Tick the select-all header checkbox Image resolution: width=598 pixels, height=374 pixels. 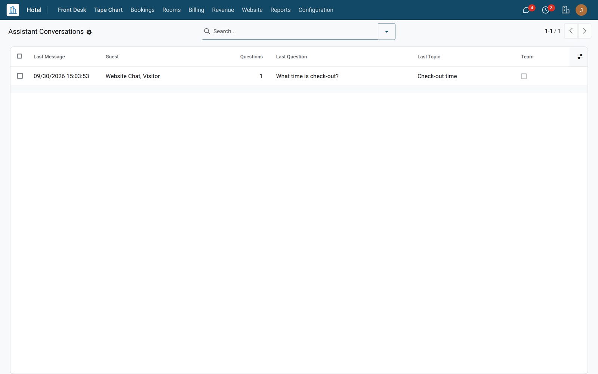click(20, 56)
